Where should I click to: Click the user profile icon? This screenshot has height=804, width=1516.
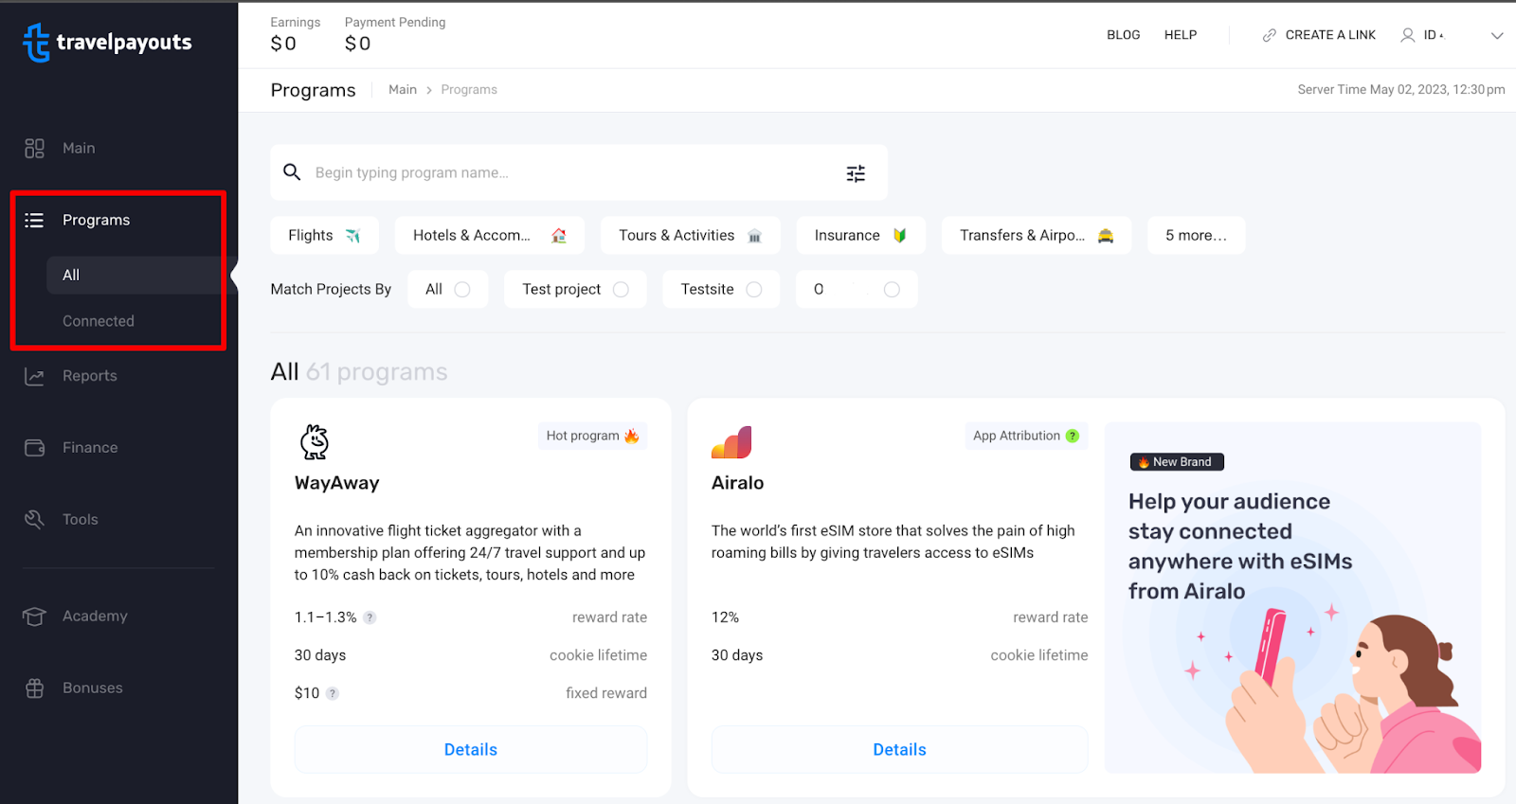(x=1408, y=35)
